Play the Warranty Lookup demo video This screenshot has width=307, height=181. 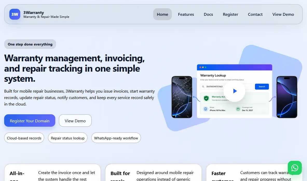coord(234,91)
